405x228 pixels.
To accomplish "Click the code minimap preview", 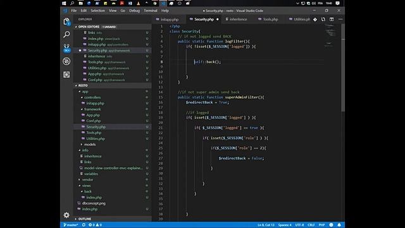I will tap(330, 35).
